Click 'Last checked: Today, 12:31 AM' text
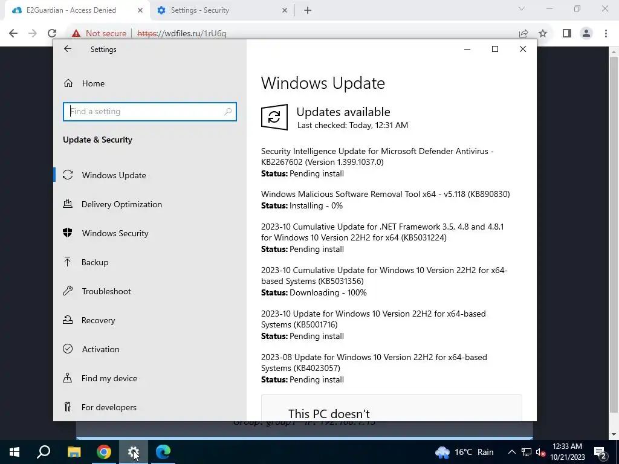 (352, 126)
